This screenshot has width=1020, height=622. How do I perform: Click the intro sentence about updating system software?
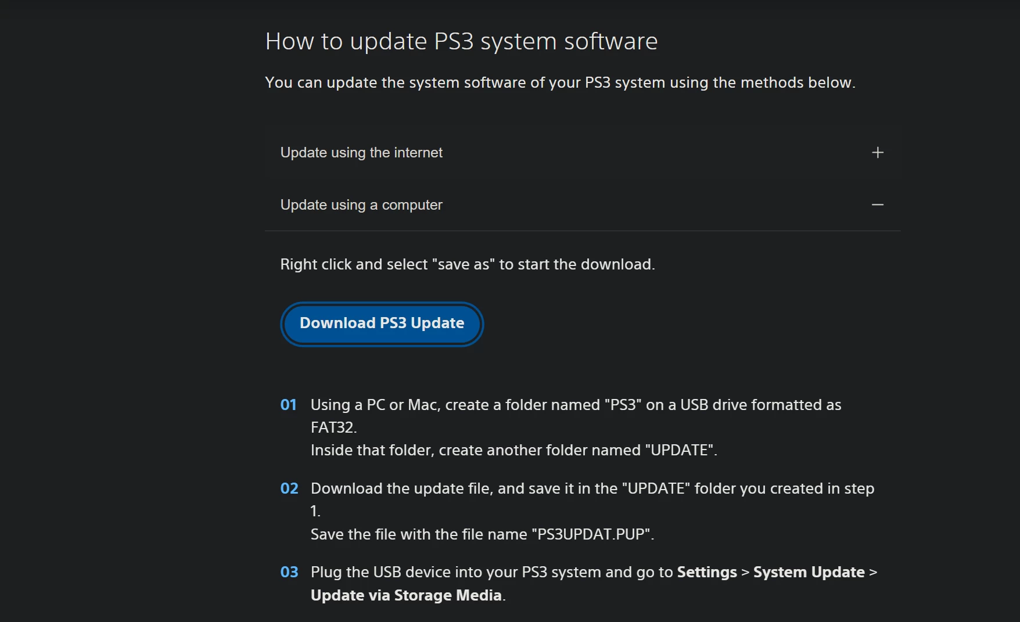[560, 82]
